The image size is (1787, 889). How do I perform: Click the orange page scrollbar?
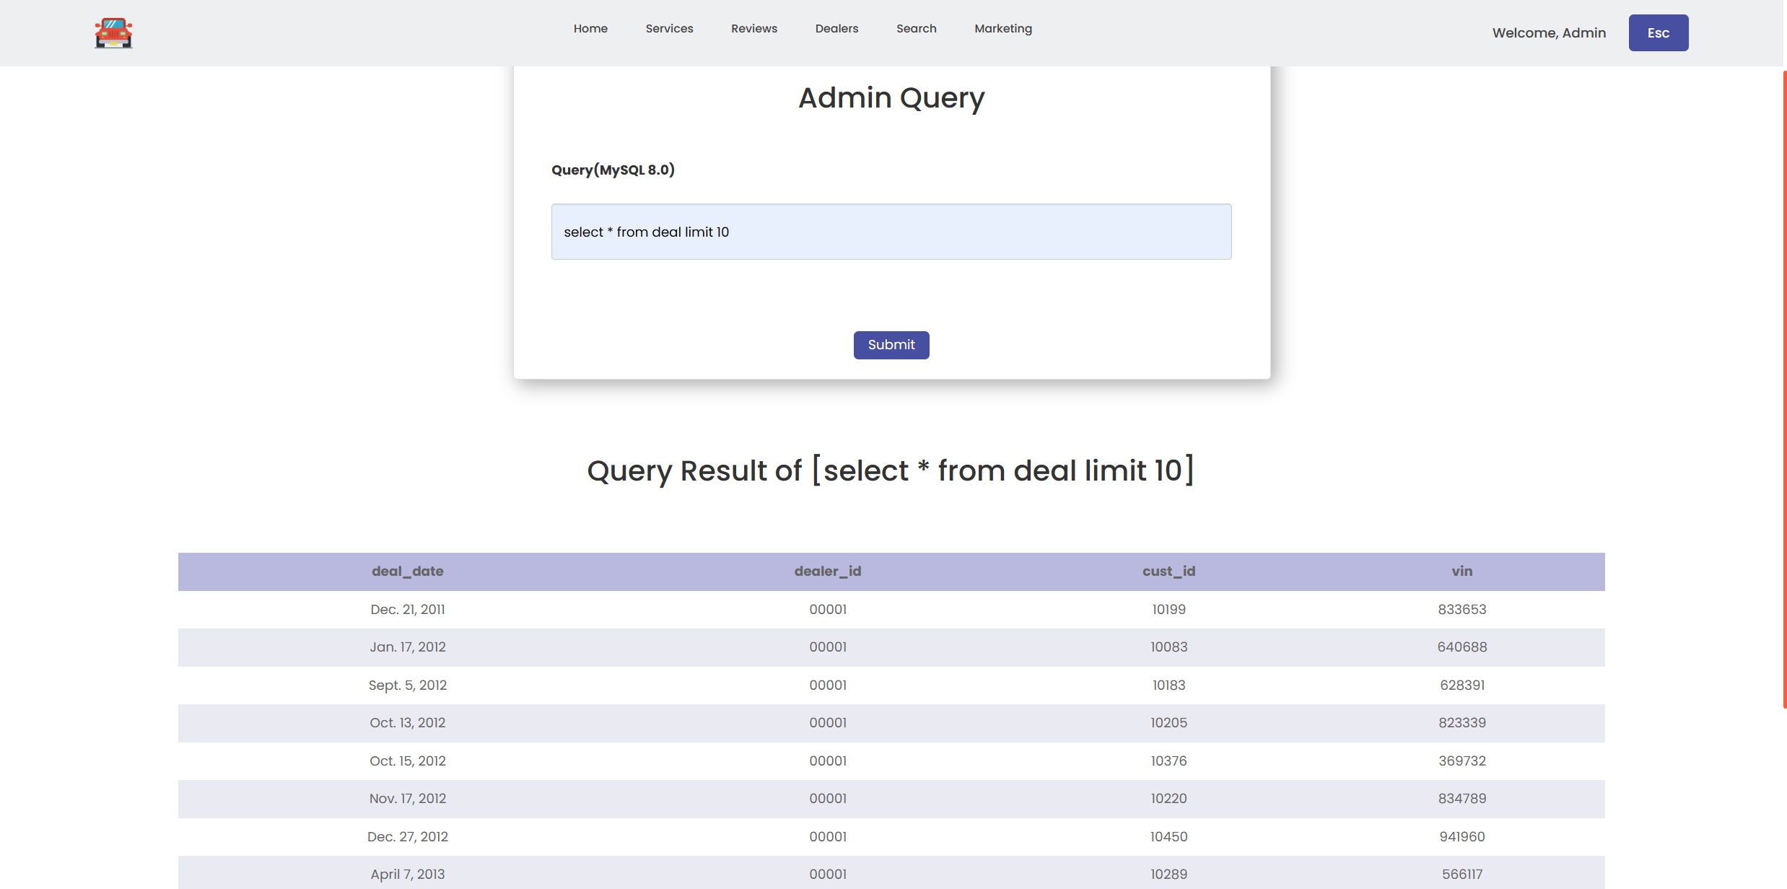(1784, 390)
